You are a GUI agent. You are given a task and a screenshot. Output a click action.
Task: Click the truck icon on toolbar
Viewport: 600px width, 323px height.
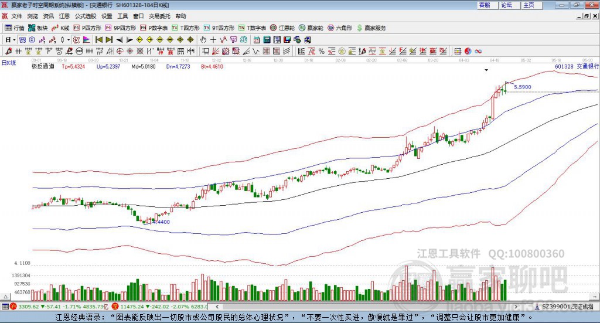tap(308, 40)
